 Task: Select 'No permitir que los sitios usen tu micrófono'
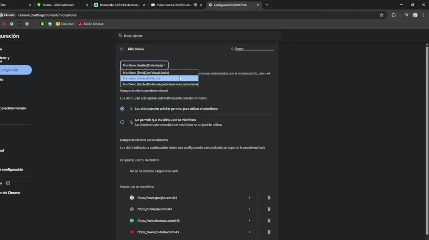[122, 122]
